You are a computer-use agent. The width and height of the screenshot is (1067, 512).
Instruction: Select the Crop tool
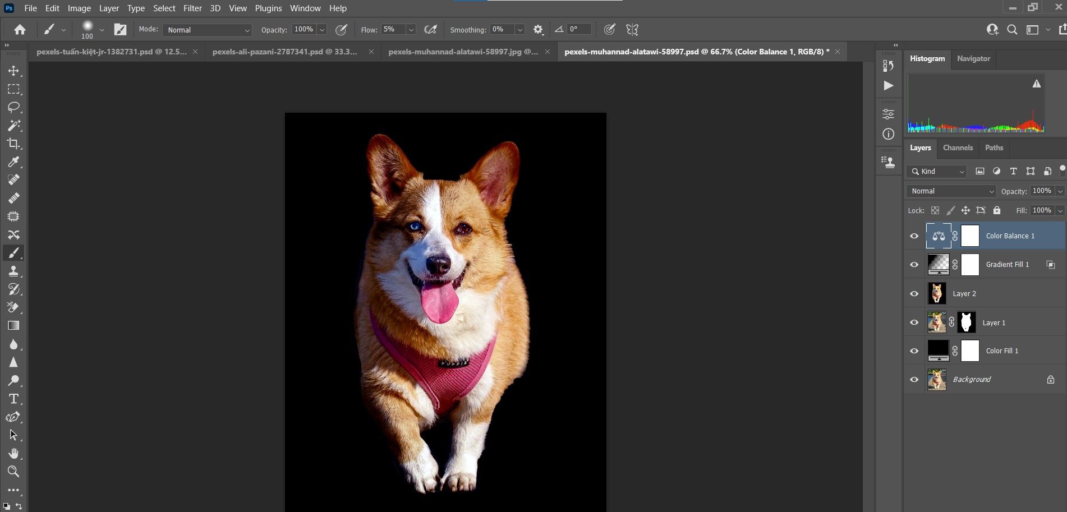click(13, 144)
